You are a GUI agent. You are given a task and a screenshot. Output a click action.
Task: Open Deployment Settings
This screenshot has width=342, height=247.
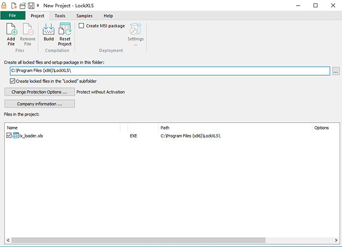click(x=136, y=34)
